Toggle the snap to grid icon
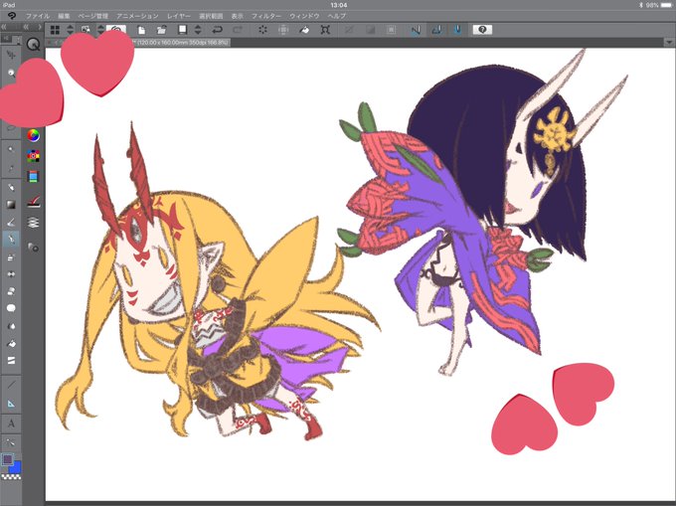The height and width of the screenshot is (506, 676). [x=457, y=30]
